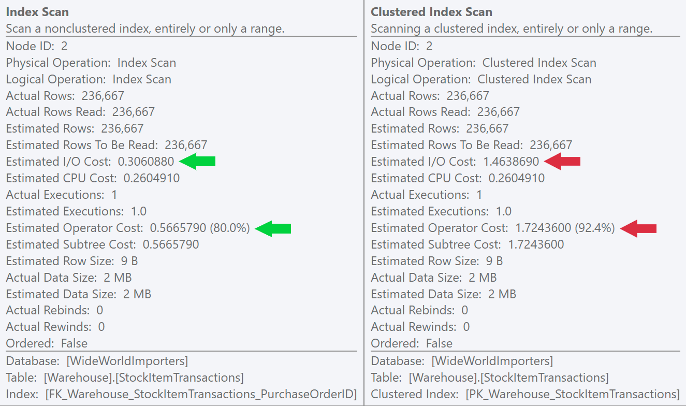Select the FK_Warehouse_StockItemTransactions_PurchaseOrderID index name

point(181,394)
